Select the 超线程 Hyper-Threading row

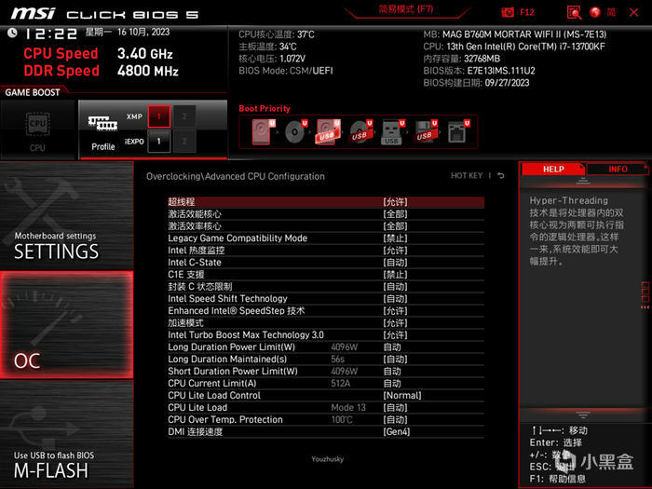[326, 202]
